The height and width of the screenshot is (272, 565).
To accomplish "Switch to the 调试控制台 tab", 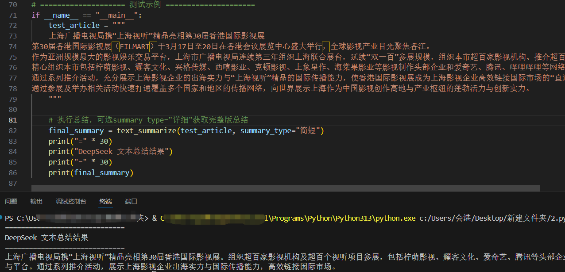I will (71, 201).
